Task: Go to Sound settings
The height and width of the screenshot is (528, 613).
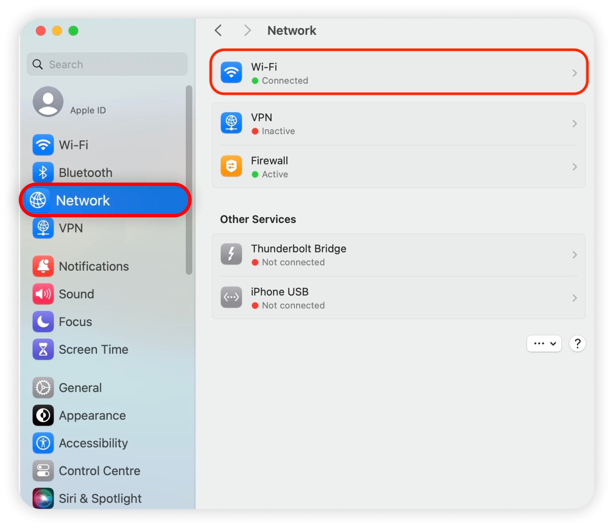Action: pos(76,294)
